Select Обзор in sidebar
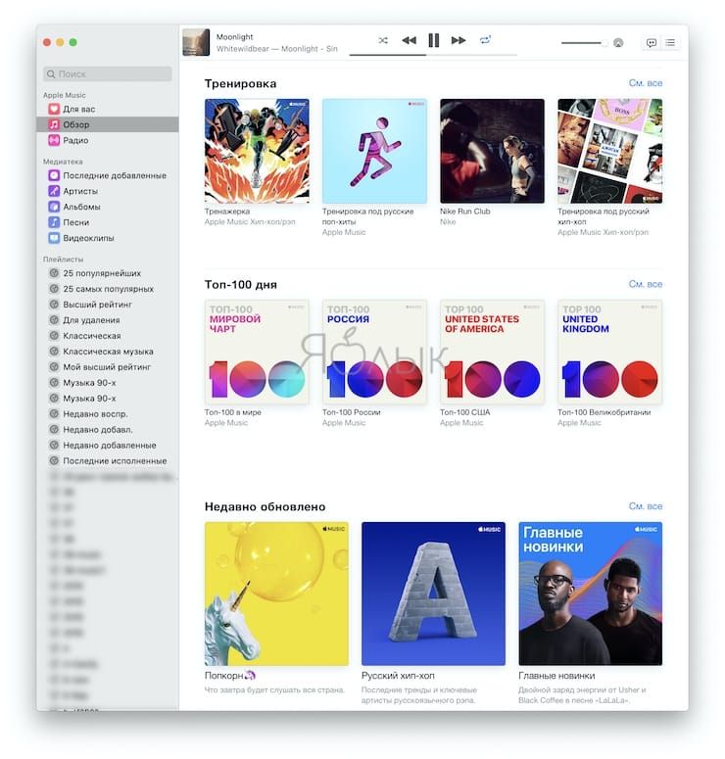 (x=108, y=124)
